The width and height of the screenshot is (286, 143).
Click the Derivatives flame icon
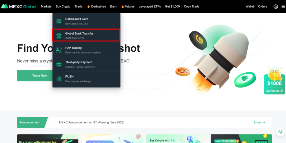89,7
